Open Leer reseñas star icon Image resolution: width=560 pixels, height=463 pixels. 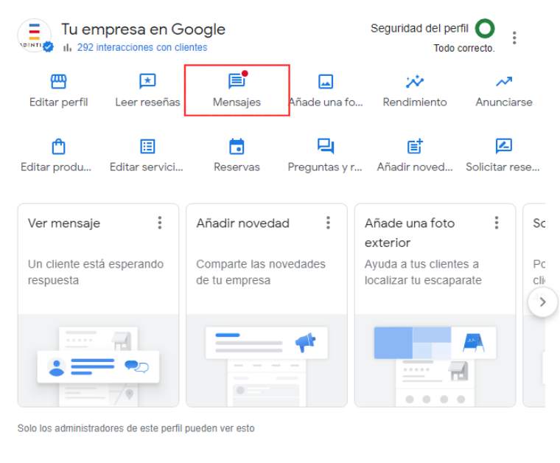click(x=147, y=81)
